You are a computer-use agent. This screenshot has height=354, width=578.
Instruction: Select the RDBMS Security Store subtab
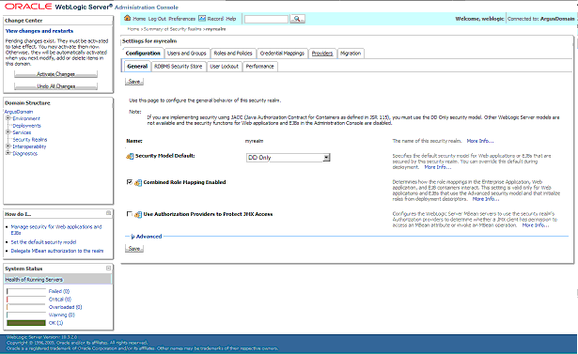pyautogui.click(x=179, y=67)
